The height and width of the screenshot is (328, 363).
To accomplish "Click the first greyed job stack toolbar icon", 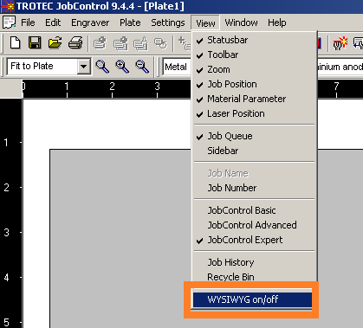I will coord(100,43).
